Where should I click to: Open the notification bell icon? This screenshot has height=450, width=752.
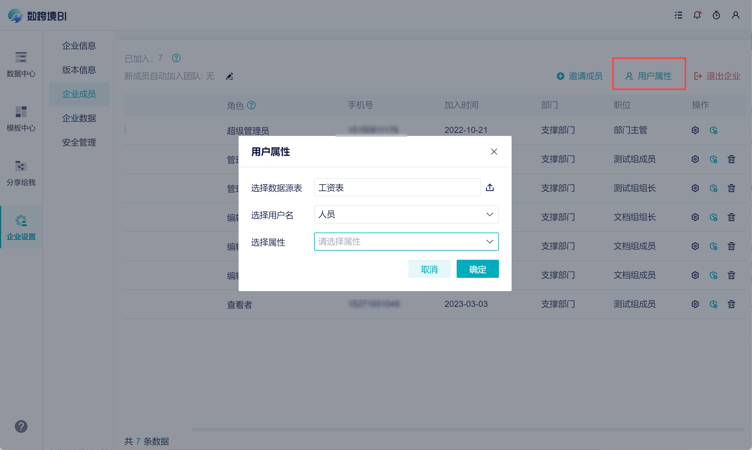697,15
